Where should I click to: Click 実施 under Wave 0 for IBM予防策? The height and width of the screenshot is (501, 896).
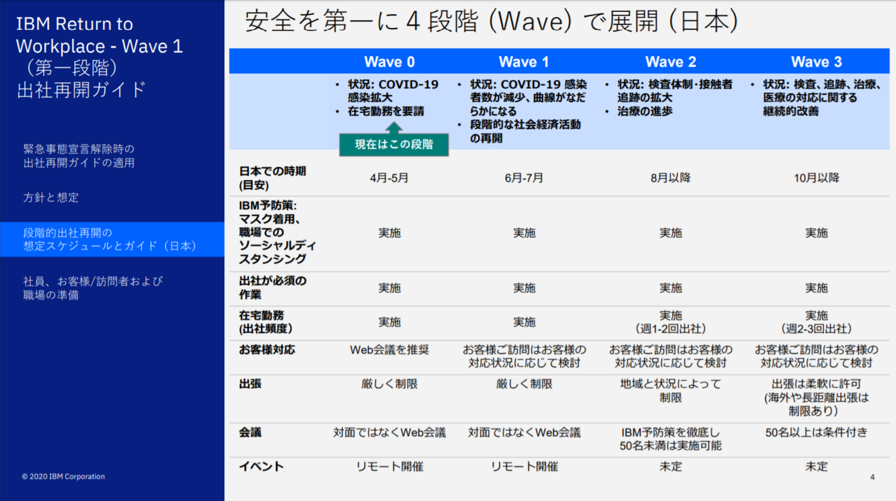point(389,232)
